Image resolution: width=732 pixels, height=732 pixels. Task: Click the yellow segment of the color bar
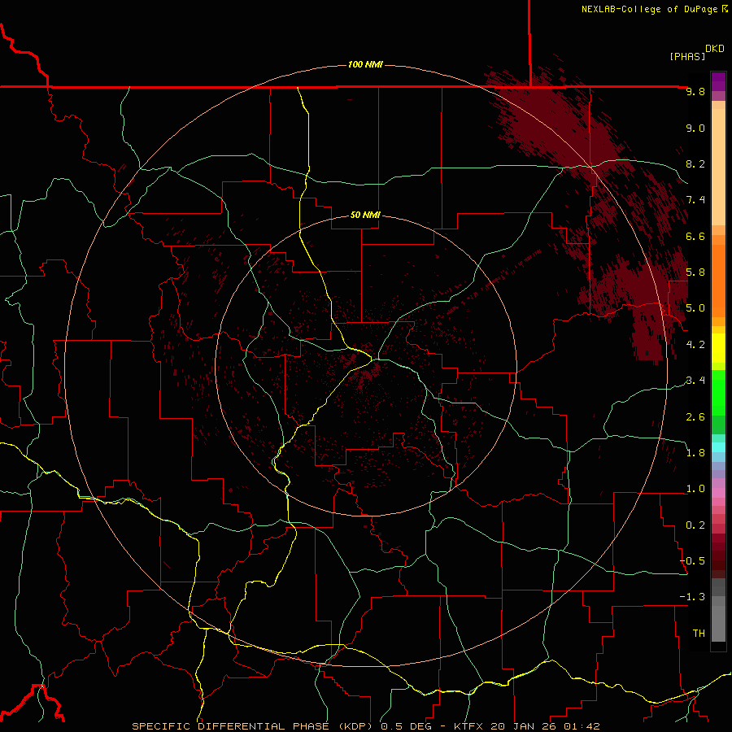pos(718,348)
